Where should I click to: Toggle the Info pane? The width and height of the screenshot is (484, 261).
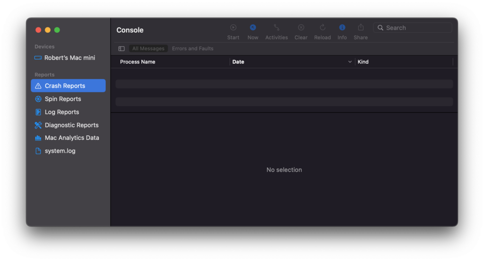342,28
